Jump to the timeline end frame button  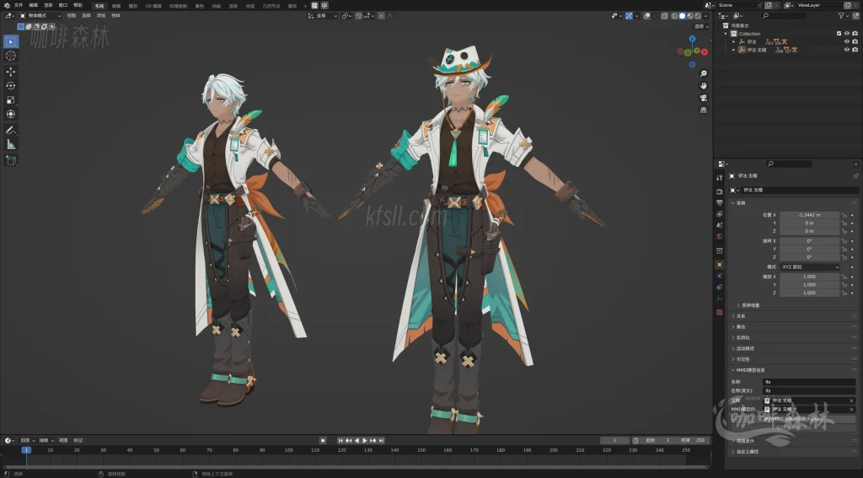381,441
